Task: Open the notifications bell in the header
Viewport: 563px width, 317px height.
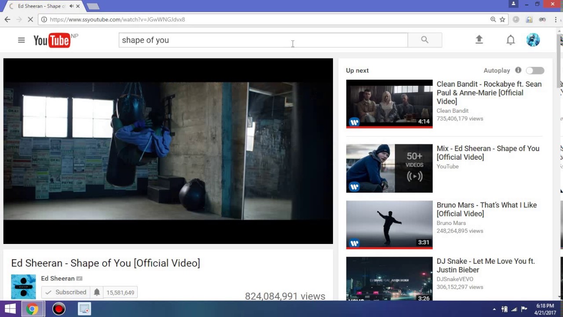Action: pos(510,40)
